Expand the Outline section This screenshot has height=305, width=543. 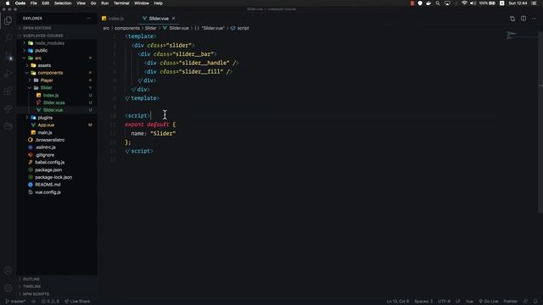pos(31,279)
